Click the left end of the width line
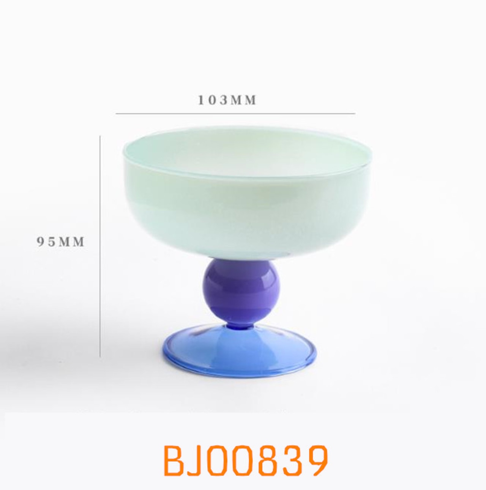 117,113
